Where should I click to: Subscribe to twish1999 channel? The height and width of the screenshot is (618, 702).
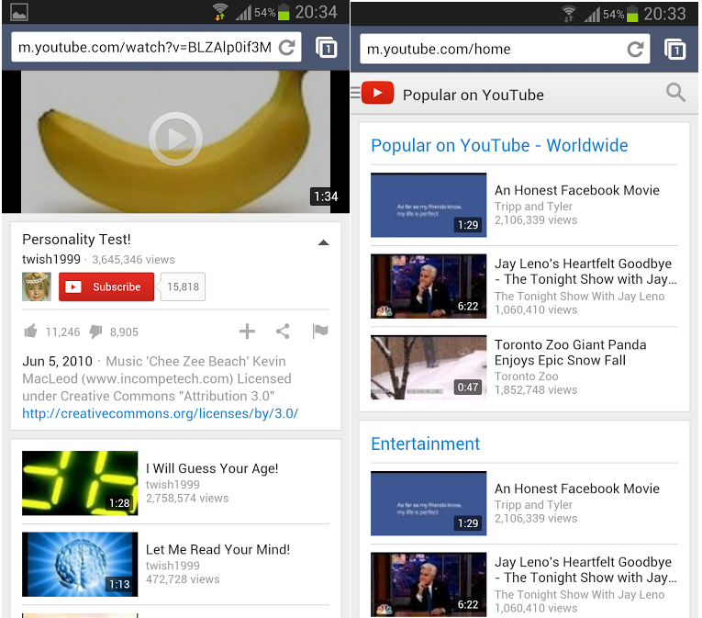(106, 287)
